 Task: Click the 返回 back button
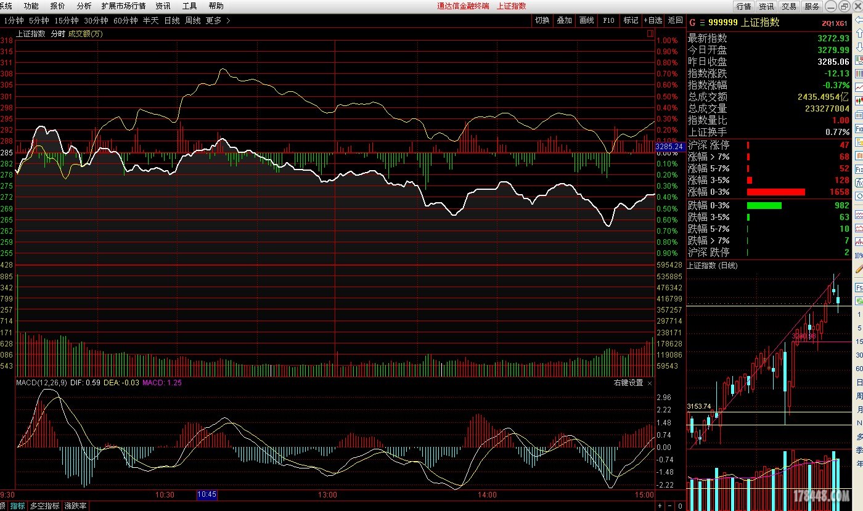tap(675, 20)
